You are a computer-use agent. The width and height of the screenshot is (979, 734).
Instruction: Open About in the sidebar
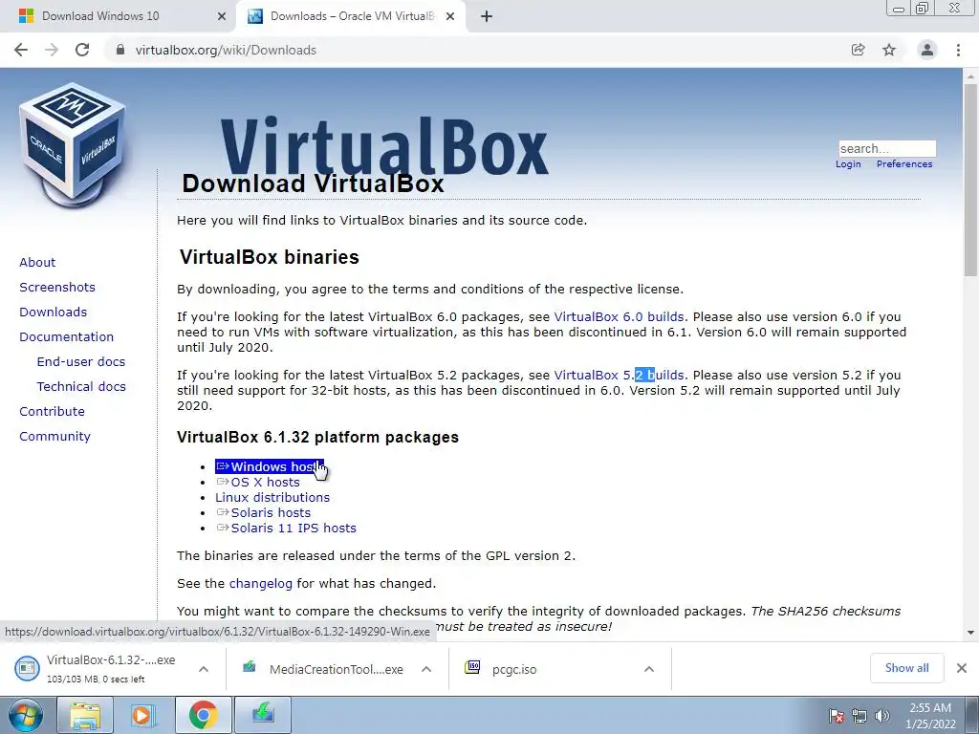click(x=37, y=262)
